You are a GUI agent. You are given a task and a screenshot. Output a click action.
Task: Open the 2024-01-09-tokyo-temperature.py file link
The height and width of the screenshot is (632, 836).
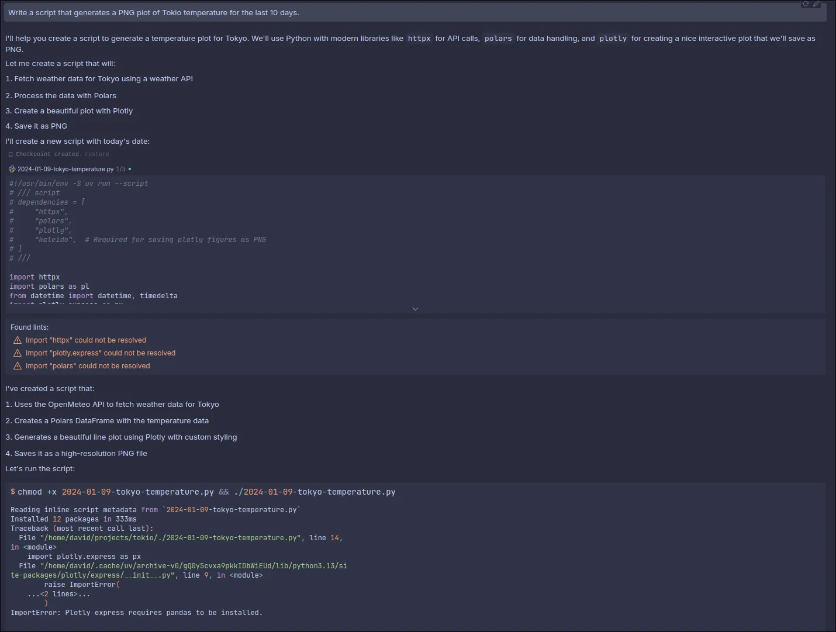point(65,169)
